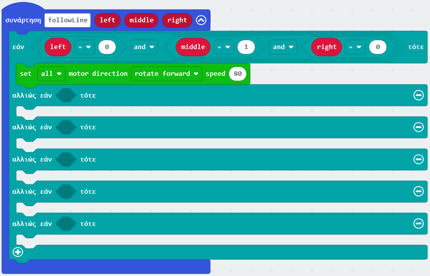Open the left comparison operator dropdown
The height and width of the screenshot is (276, 430).
point(84,47)
